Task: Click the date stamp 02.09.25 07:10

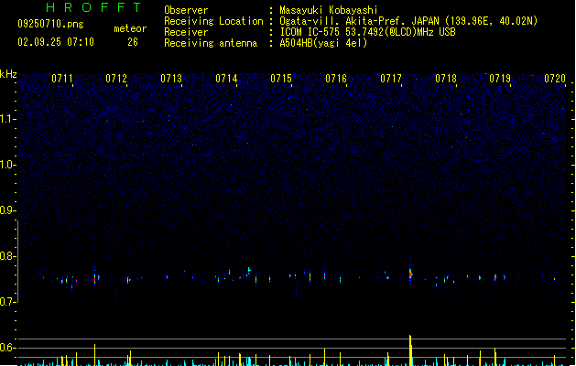Action: click(56, 42)
